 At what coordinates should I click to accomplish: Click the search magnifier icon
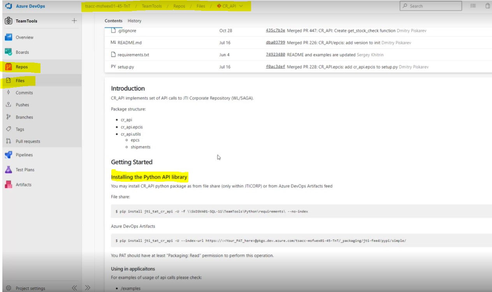click(x=405, y=6)
